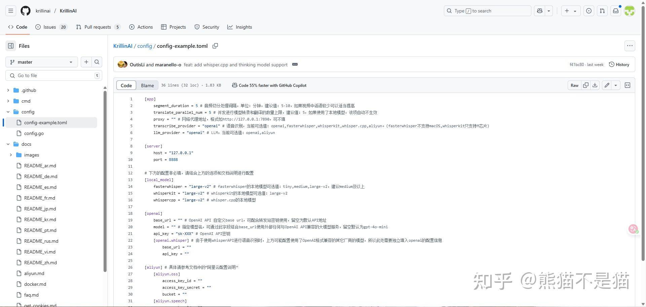Open Code faster with GitHub Copilot
The width and height of the screenshot is (646, 307).
point(269,86)
